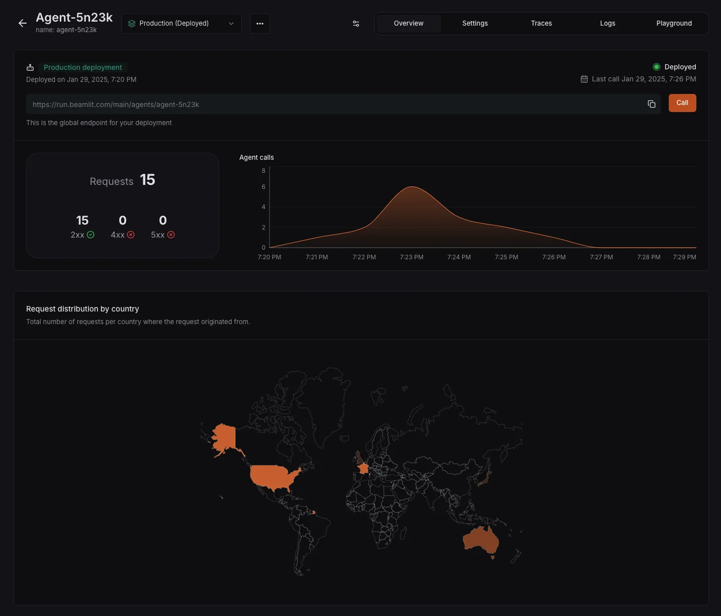This screenshot has width=721, height=616.
Task: Open the Traces tab
Action: 541,23
